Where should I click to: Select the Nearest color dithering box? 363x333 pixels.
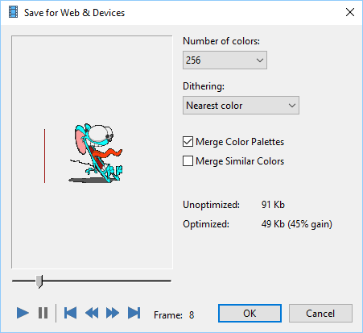pyautogui.click(x=241, y=106)
